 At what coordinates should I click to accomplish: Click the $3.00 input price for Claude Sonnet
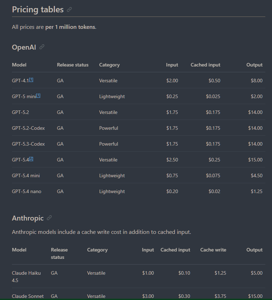click(148, 296)
